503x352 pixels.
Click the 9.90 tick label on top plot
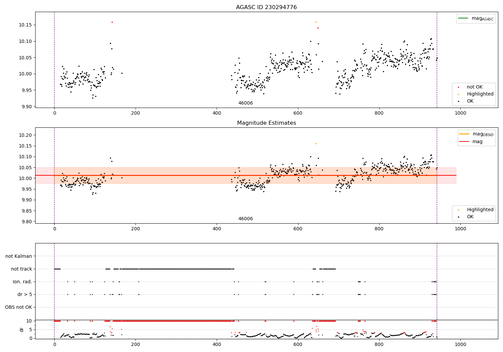coord(26,107)
